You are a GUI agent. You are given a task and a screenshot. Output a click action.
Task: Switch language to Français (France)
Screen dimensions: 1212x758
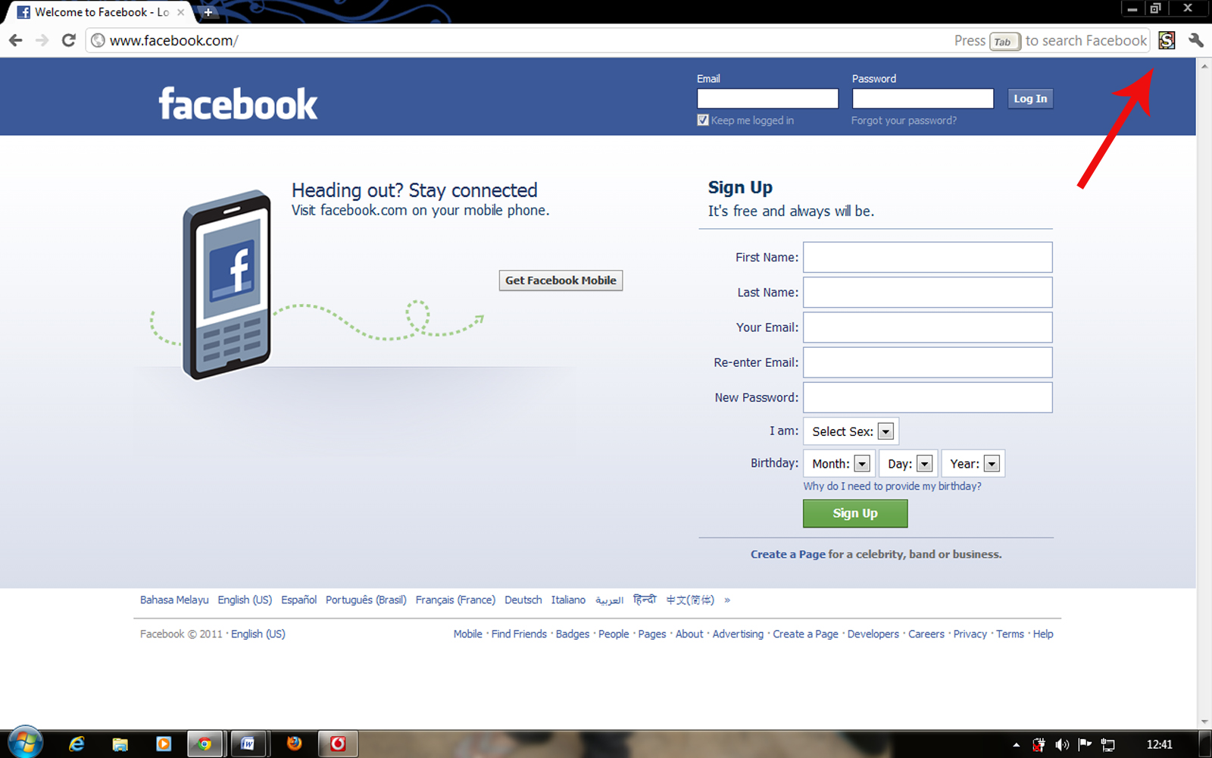455,600
